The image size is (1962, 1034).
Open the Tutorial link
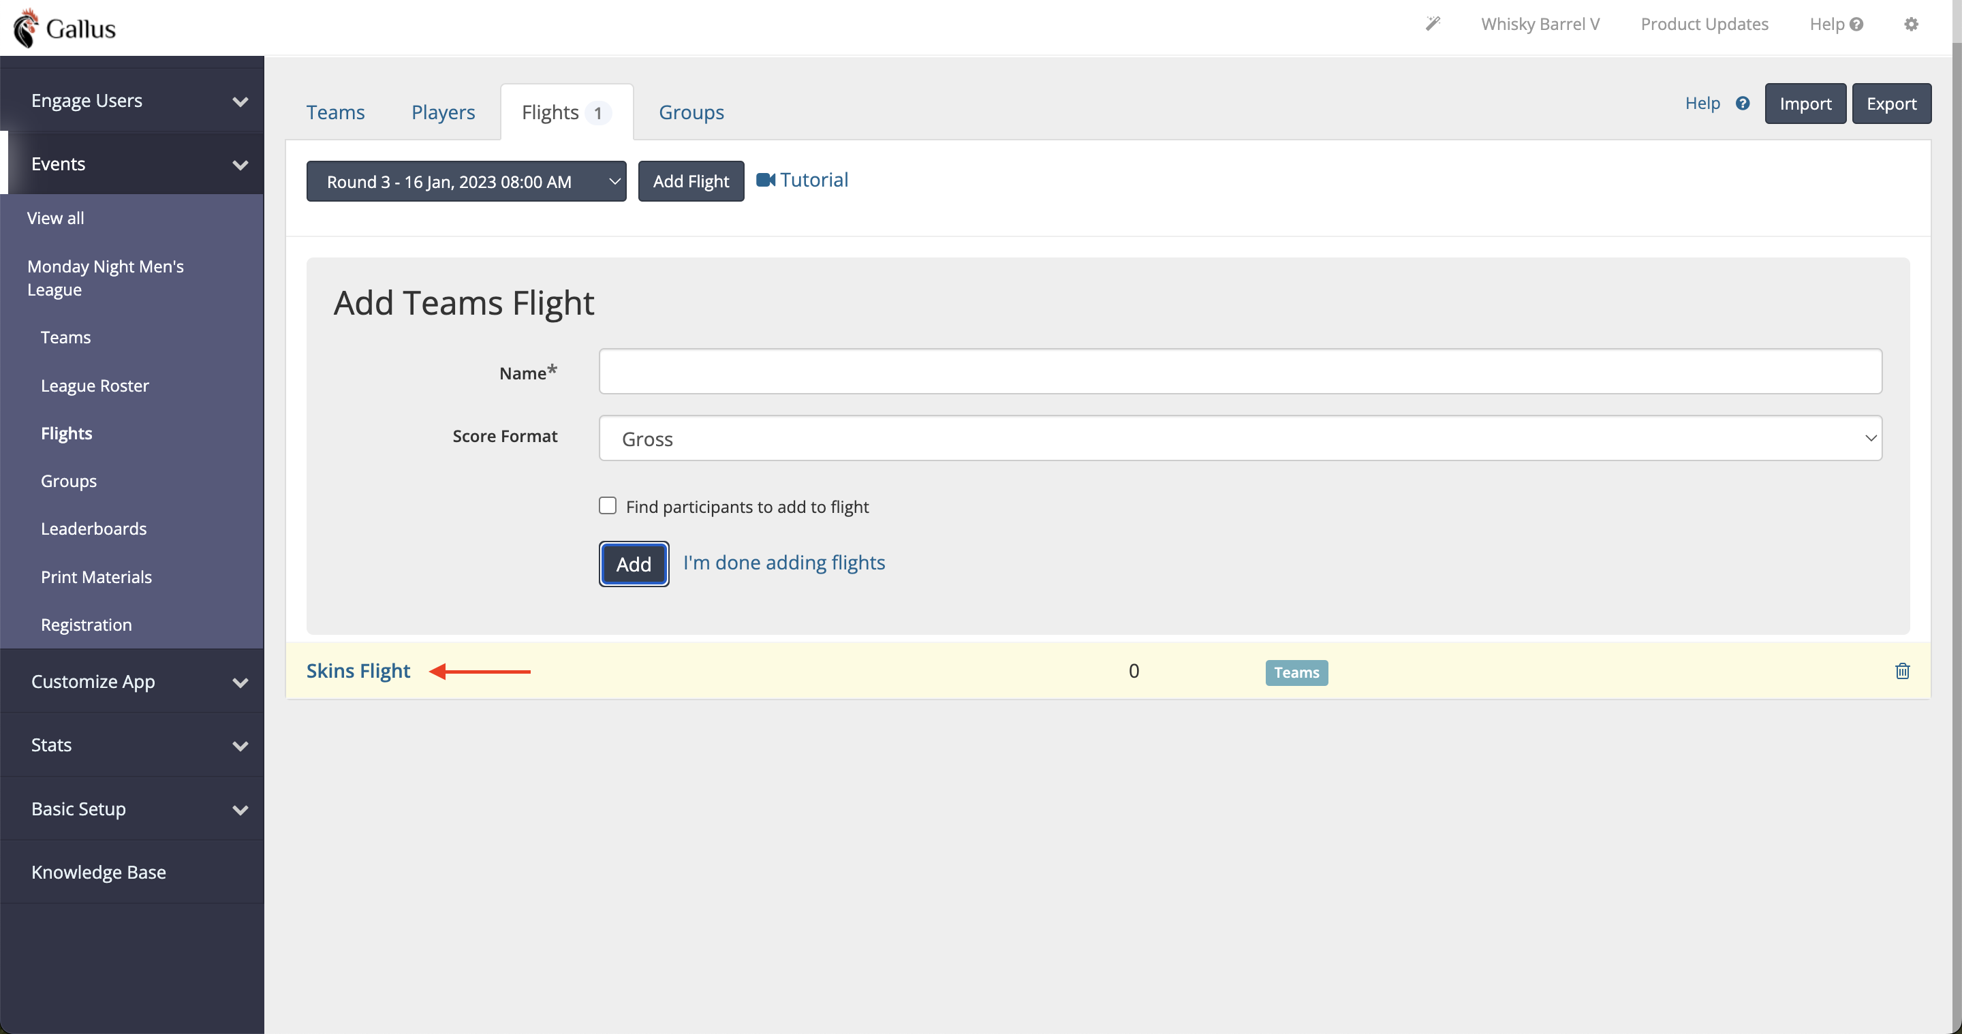(x=813, y=180)
